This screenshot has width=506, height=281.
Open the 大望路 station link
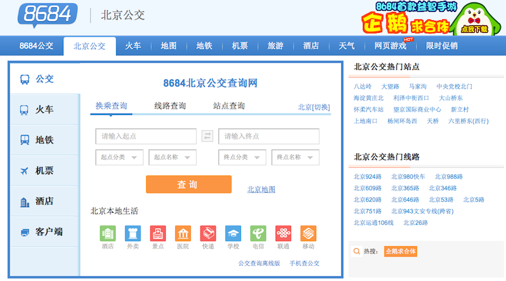click(390, 87)
